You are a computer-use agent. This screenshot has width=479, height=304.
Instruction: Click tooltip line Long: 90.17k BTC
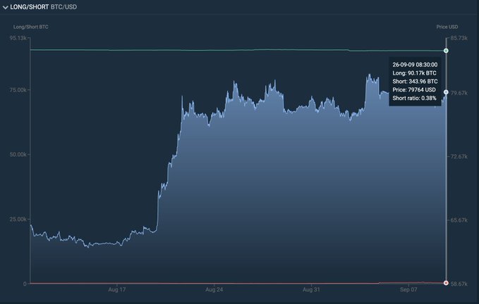tap(414, 73)
